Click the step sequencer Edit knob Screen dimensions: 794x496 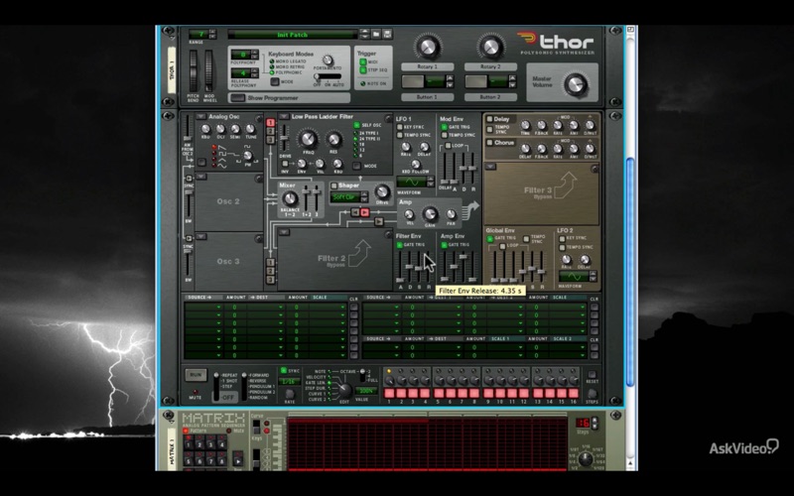(x=344, y=390)
